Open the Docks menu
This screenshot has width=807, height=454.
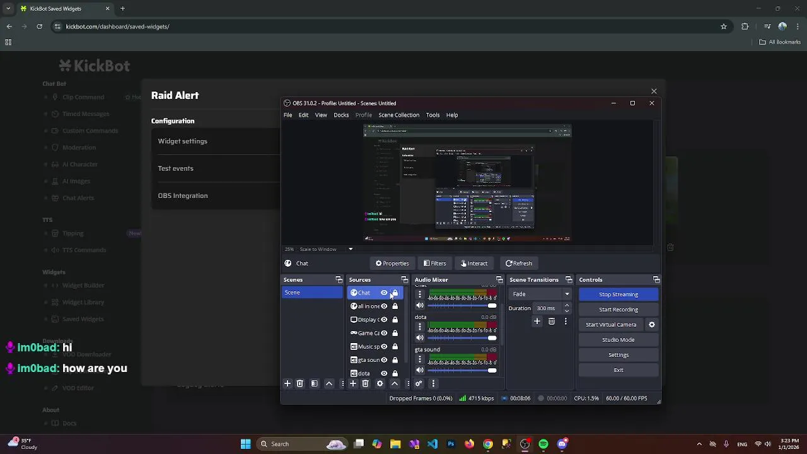(341, 115)
